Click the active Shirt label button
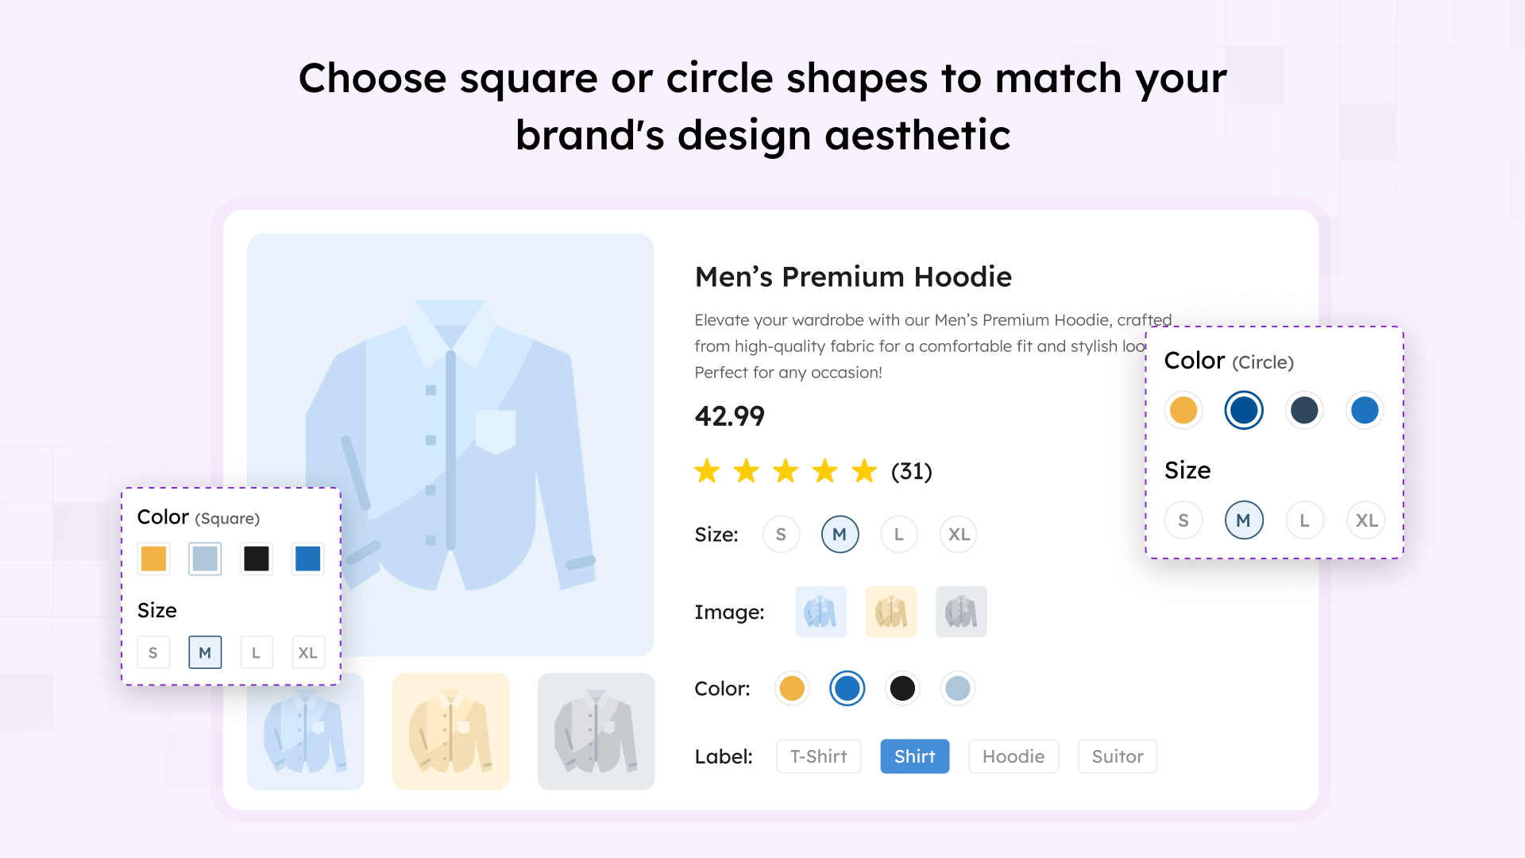The height and width of the screenshot is (858, 1525). tap(914, 756)
